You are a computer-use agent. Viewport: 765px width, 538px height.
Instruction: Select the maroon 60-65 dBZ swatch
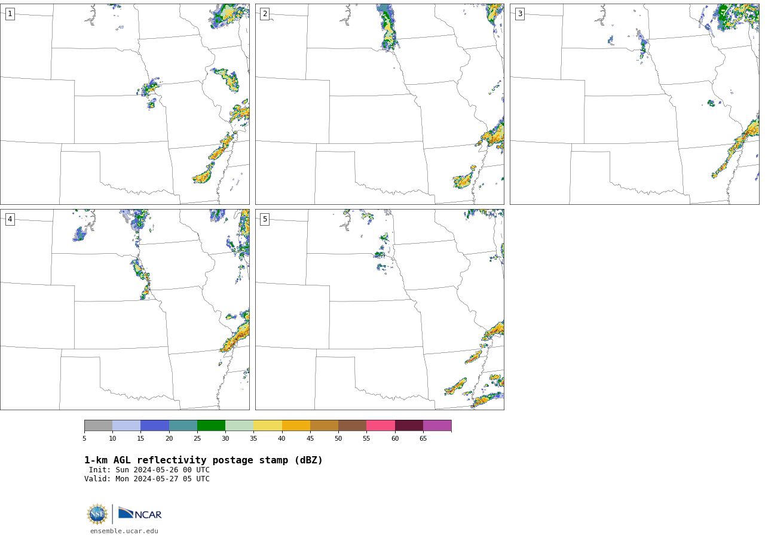click(x=409, y=426)
